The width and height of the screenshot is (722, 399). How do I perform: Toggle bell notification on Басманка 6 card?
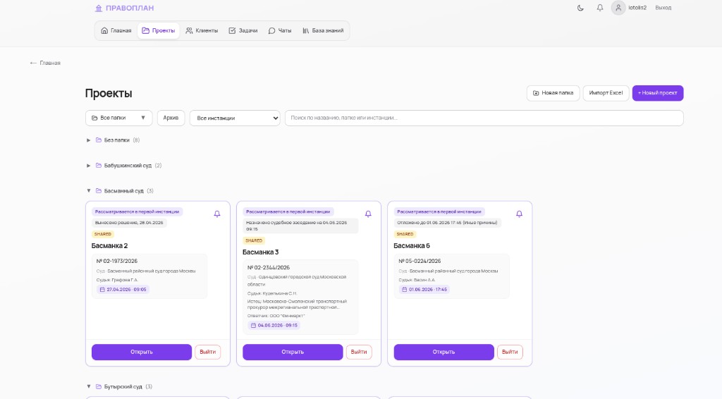pos(519,214)
